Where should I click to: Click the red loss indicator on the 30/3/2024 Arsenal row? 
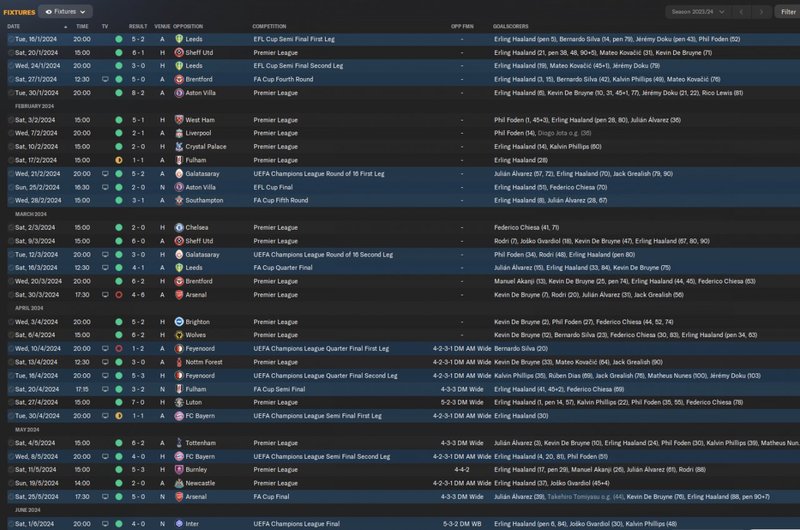[x=119, y=295]
